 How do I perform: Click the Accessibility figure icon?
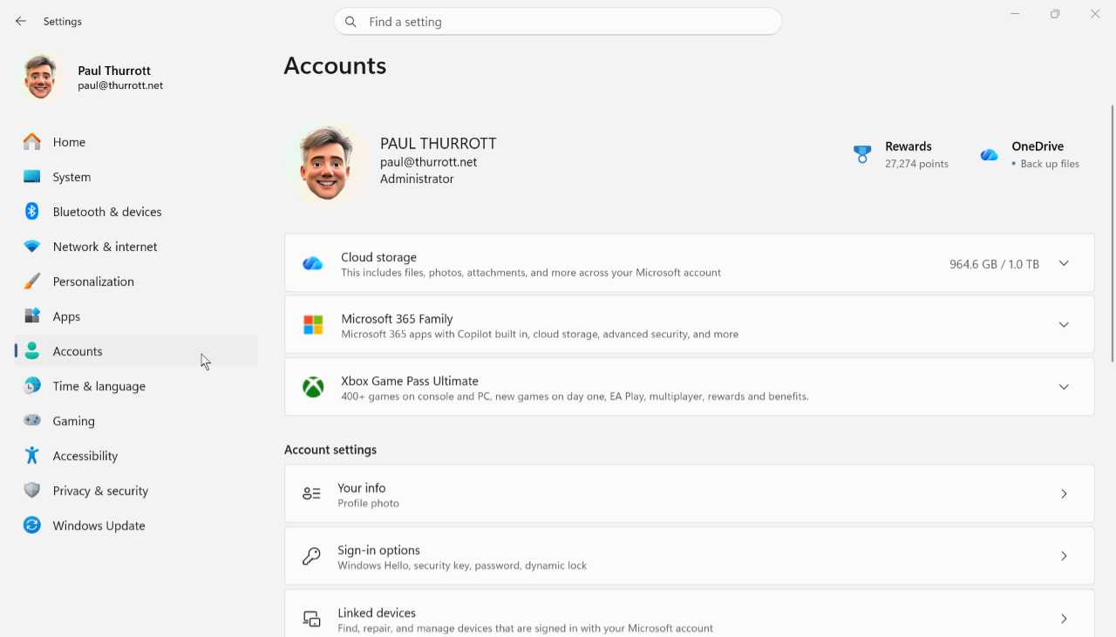pyautogui.click(x=32, y=455)
